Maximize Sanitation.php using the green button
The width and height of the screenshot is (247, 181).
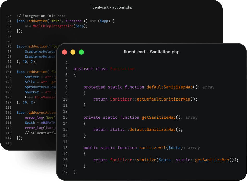(81, 52)
